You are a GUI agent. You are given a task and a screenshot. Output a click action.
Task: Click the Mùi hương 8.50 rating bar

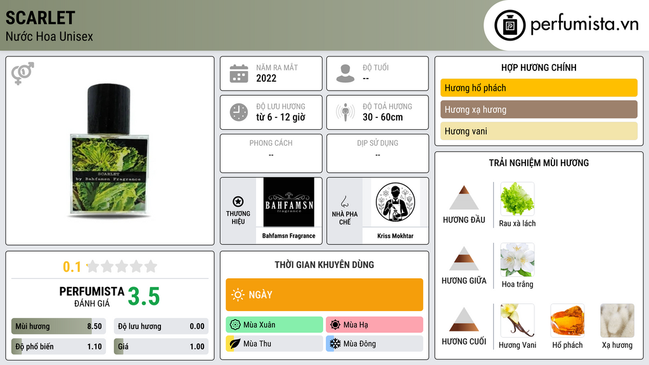click(x=58, y=326)
